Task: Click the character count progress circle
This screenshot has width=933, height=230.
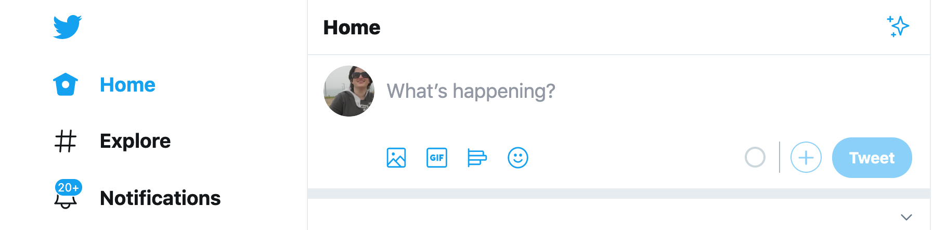Action: pos(755,157)
